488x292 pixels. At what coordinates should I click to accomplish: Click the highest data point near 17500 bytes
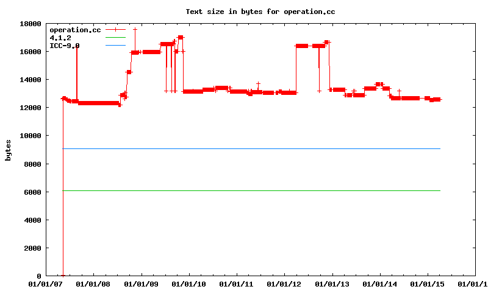pos(135,29)
